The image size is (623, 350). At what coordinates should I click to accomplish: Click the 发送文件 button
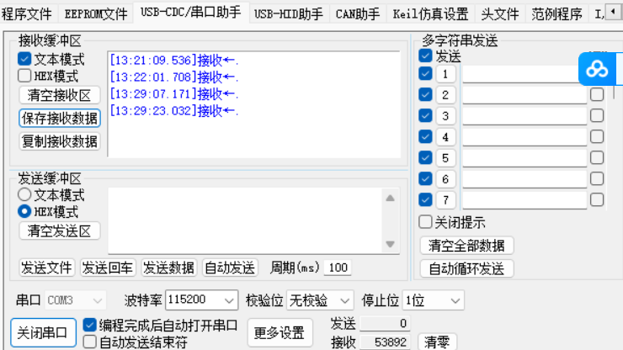[46, 268]
